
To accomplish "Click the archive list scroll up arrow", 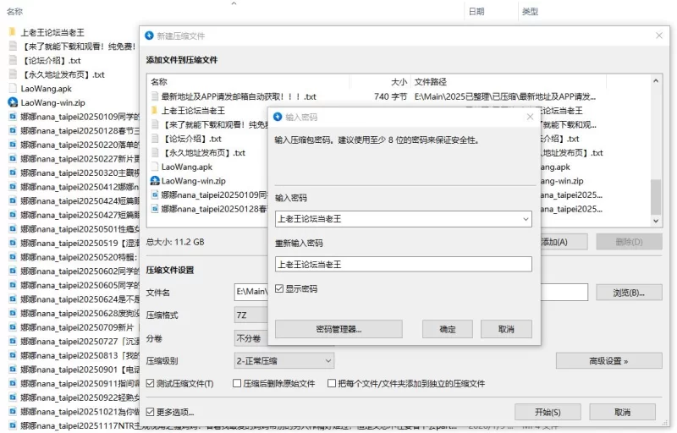I will [x=655, y=80].
